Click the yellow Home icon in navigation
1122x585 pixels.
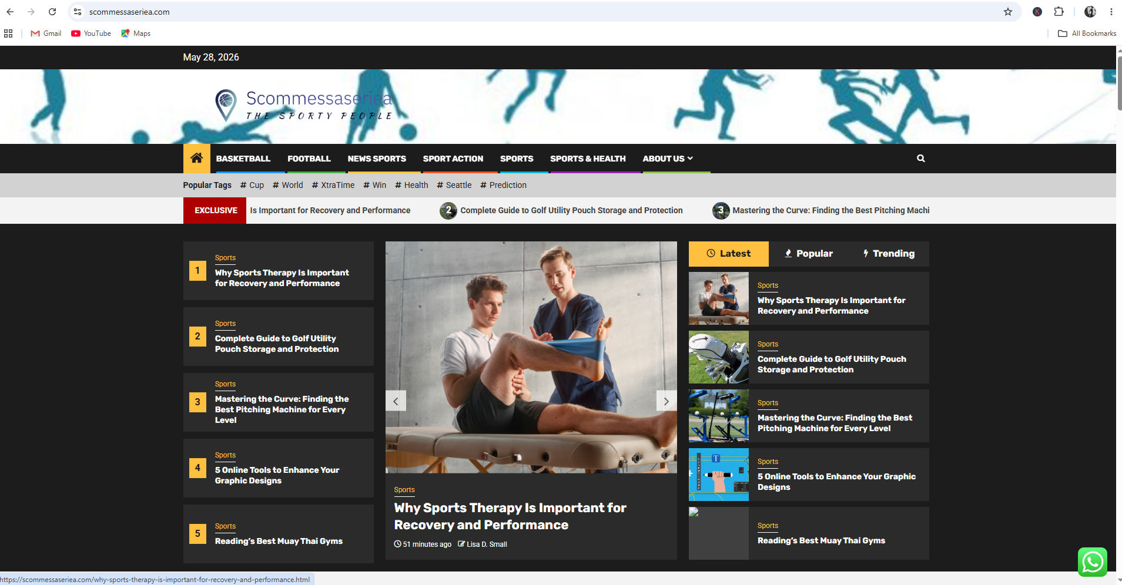coord(196,158)
